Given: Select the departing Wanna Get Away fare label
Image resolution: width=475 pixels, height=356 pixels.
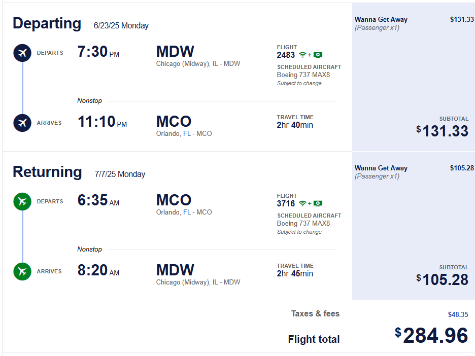Looking at the screenshot, I should (x=381, y=19).
